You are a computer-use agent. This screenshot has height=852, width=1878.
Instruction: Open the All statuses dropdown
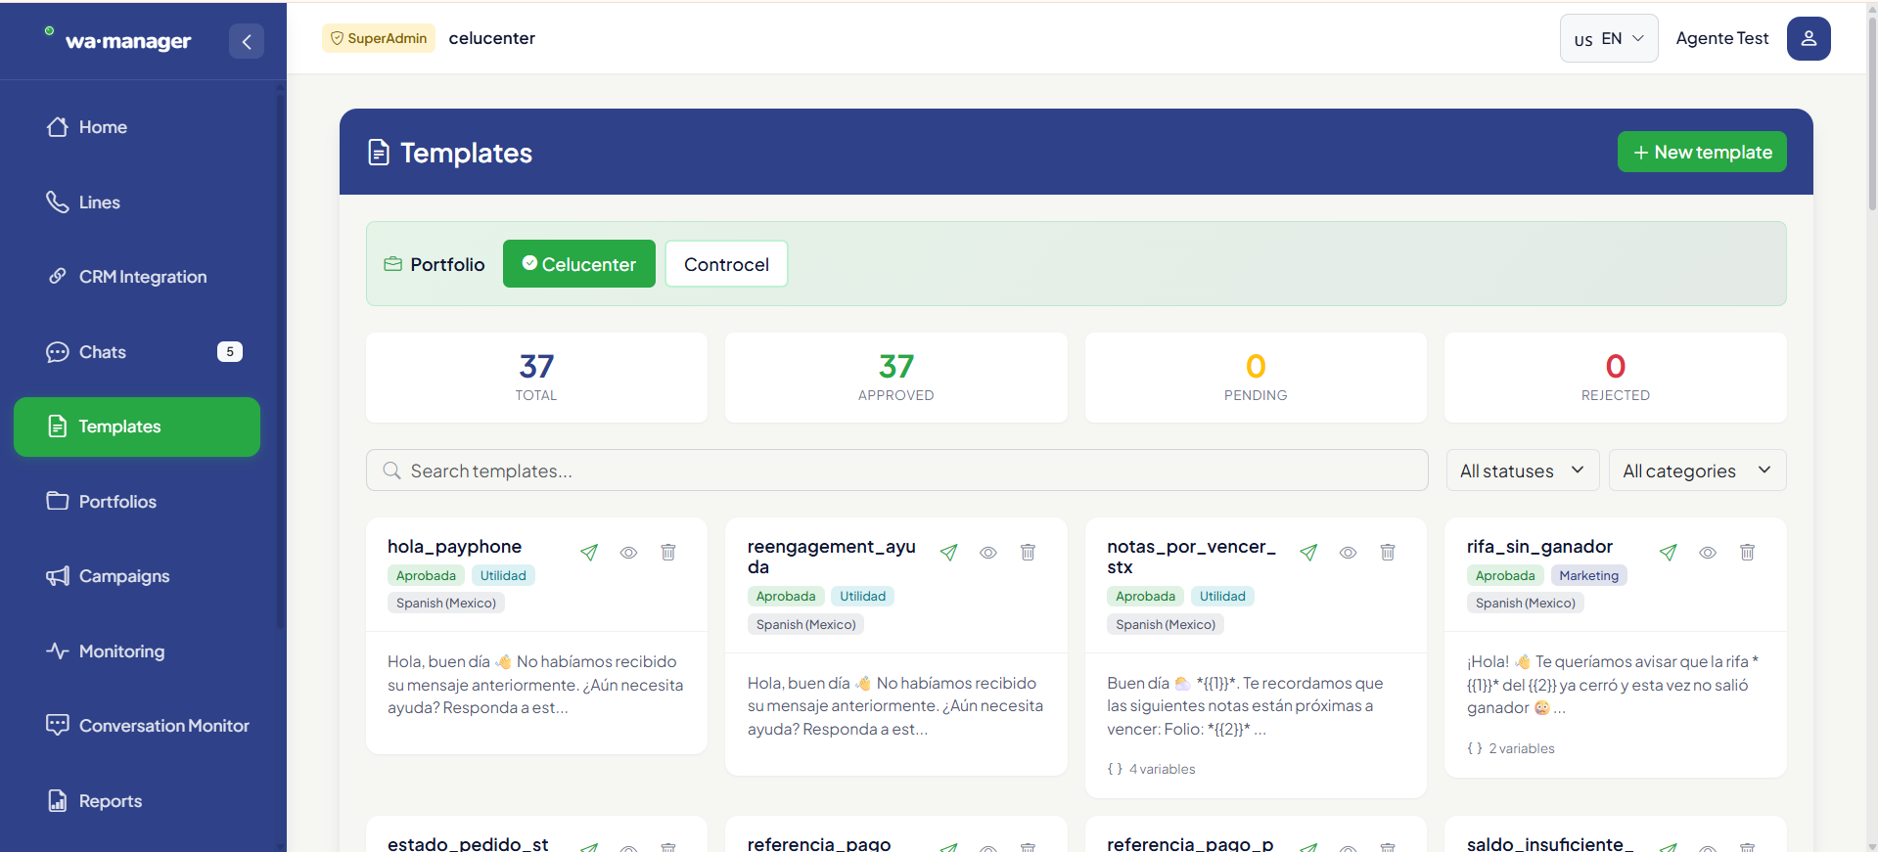(1523, 471)
